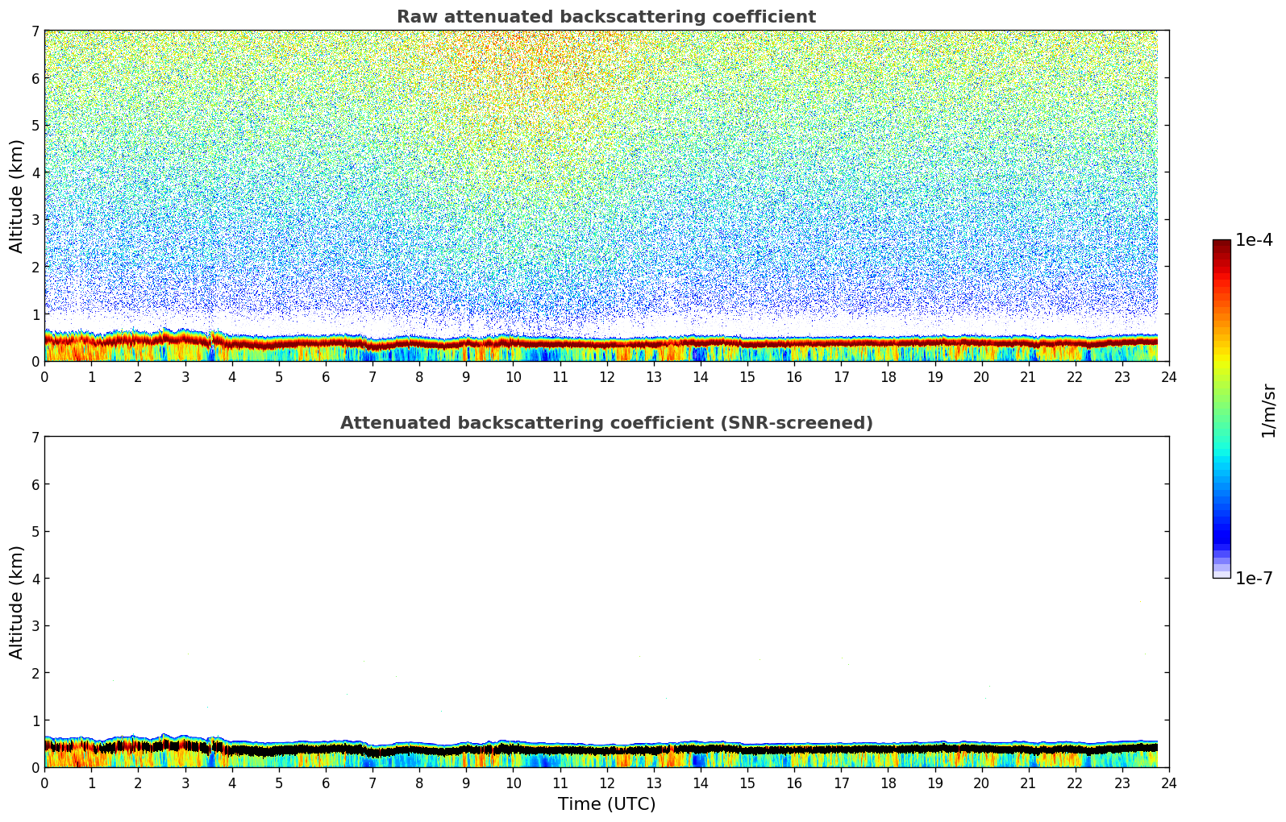Click the "Raw attenuated backscattering coefficient" title
Viewport: 1286px width, 822px height.
[x=606, y=17]
